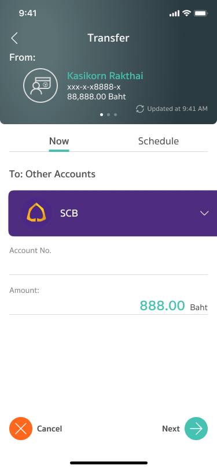Open the SCB bank selector
This screenshot has width=217, height=469.
112,213
